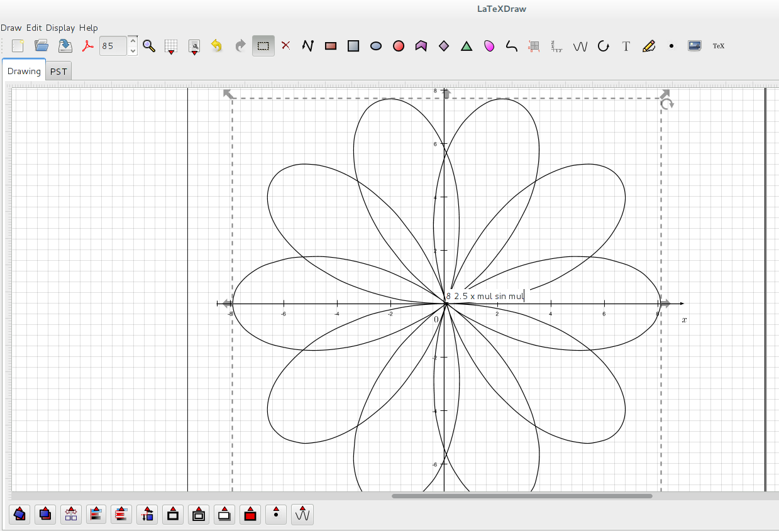Open the Edit menu
779x531 pixels.
coord(34,28)
